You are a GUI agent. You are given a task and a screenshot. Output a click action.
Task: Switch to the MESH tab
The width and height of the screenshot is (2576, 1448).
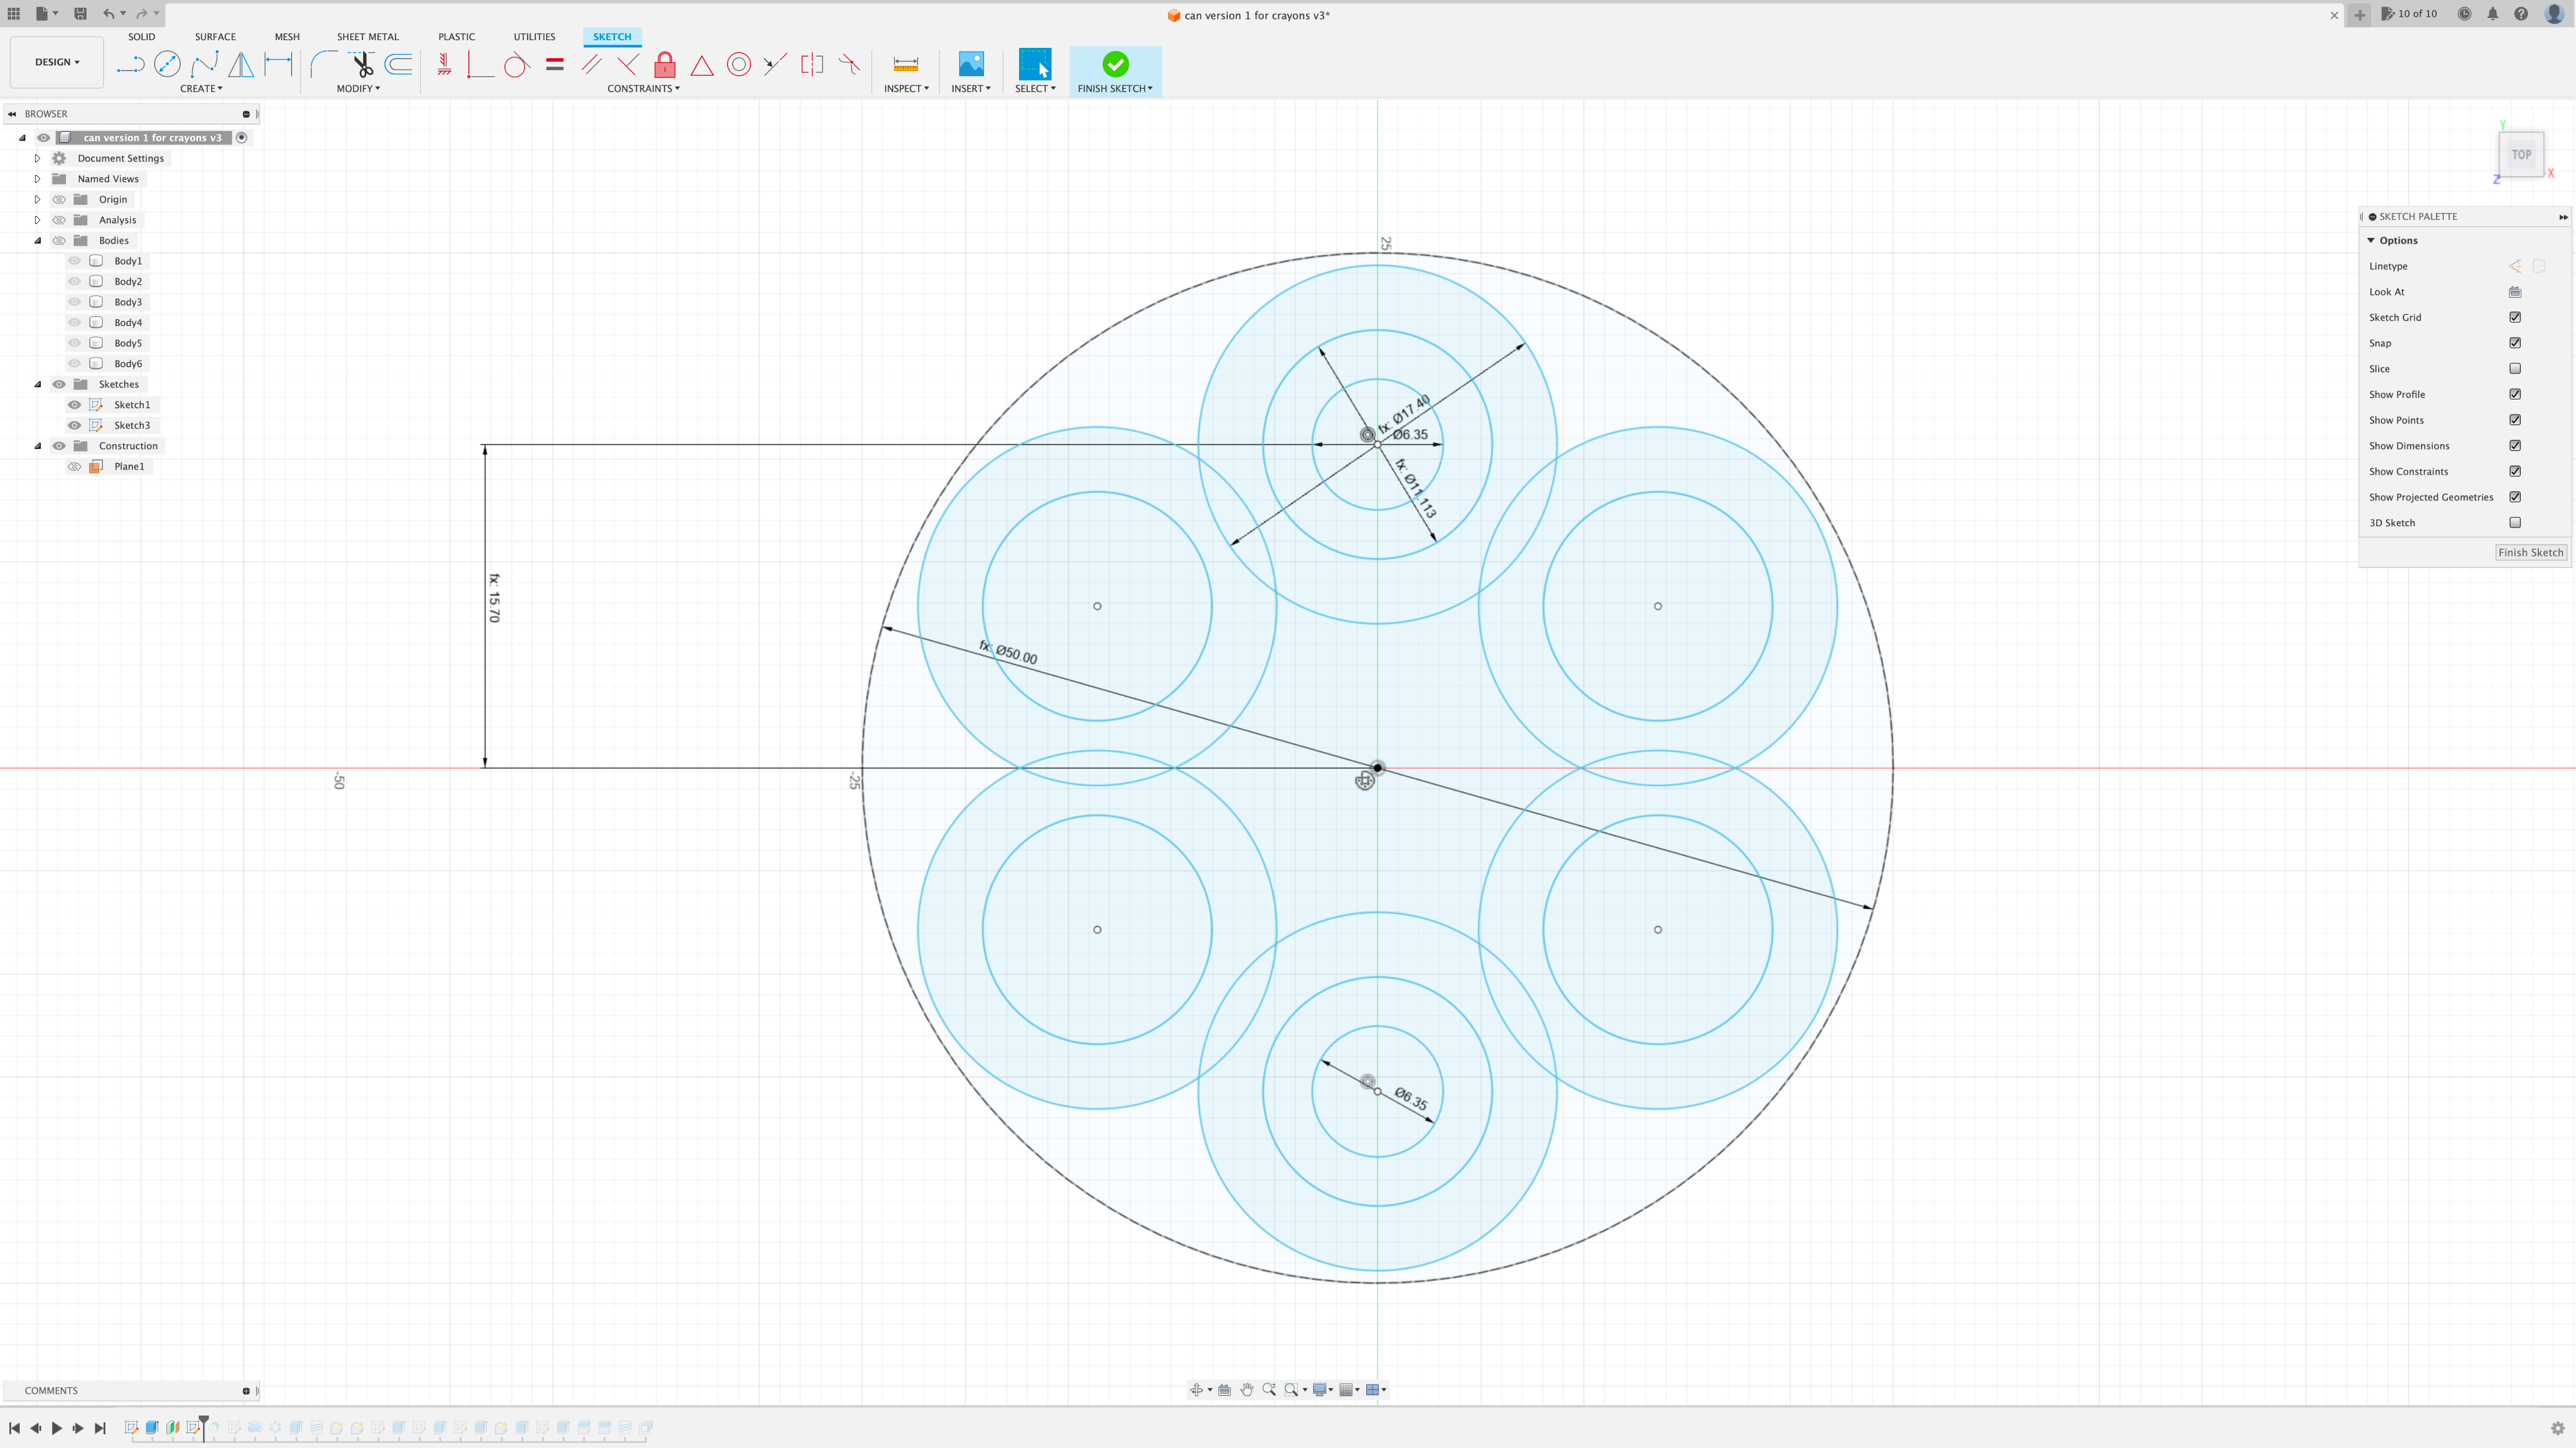coord(287,37)
